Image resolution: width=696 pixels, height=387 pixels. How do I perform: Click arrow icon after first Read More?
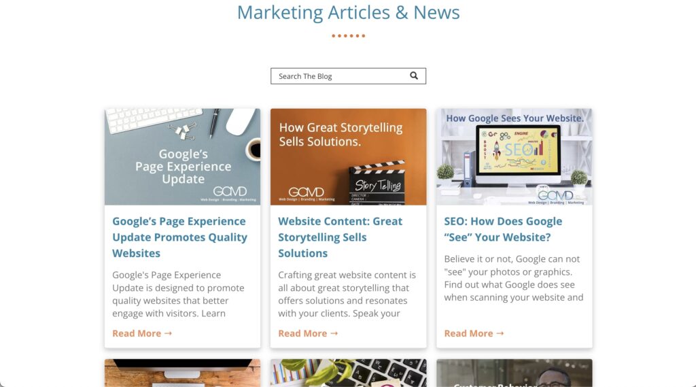pos(168,333)
